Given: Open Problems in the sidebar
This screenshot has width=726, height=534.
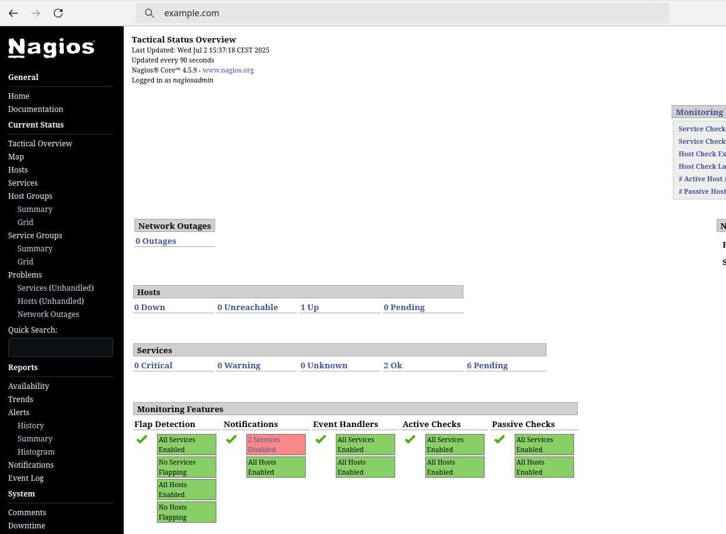Looking at the screenshot, I should [25, 275].
